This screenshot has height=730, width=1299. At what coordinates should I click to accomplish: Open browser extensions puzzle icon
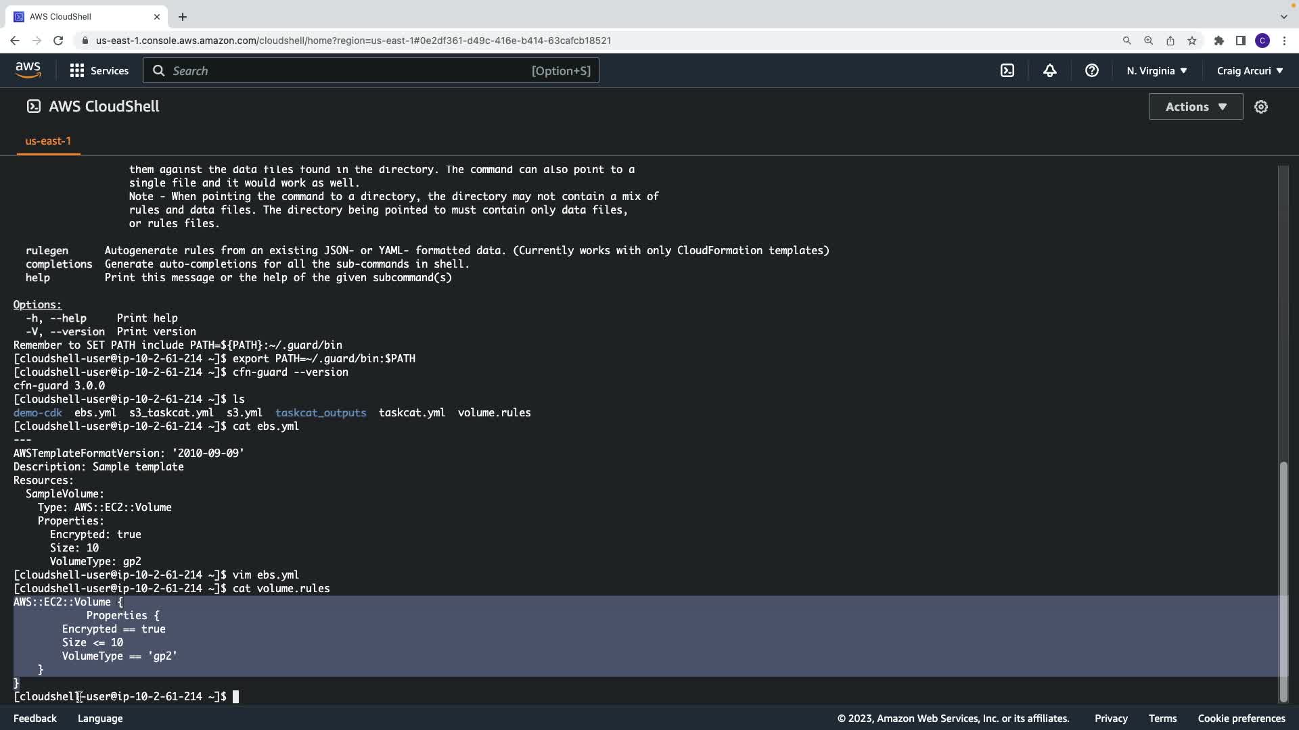coord(1219,41)
